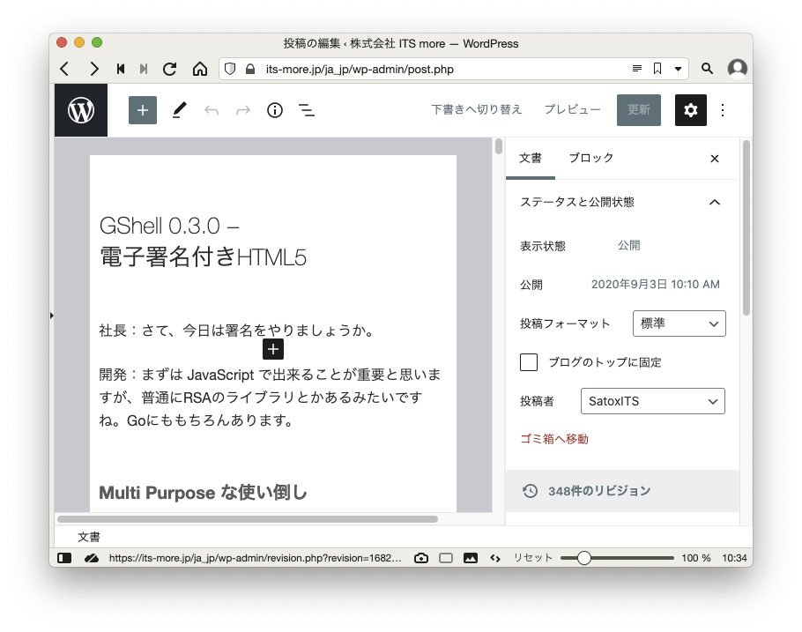Click ゴミ箱へ移動 link
The width and height of the screenshot is (802, 632).
tap(554, 439)
